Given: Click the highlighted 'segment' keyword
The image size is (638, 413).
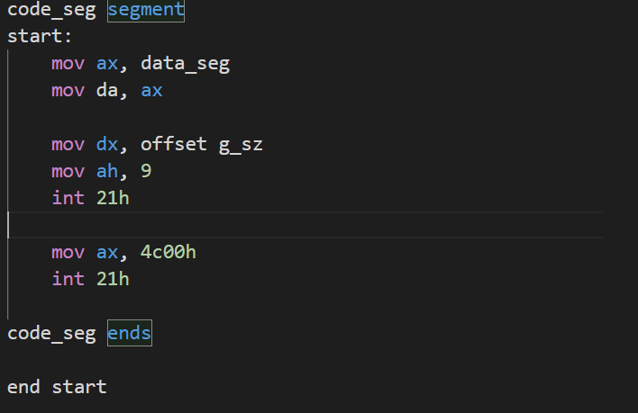Looking at the screenshot, I should tap(146, 11).
